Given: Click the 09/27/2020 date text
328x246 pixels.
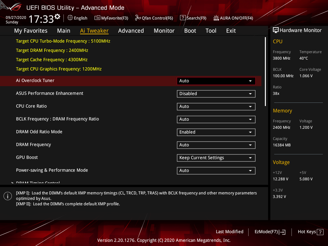Looking at the screenshot, I should click(16, 18).
